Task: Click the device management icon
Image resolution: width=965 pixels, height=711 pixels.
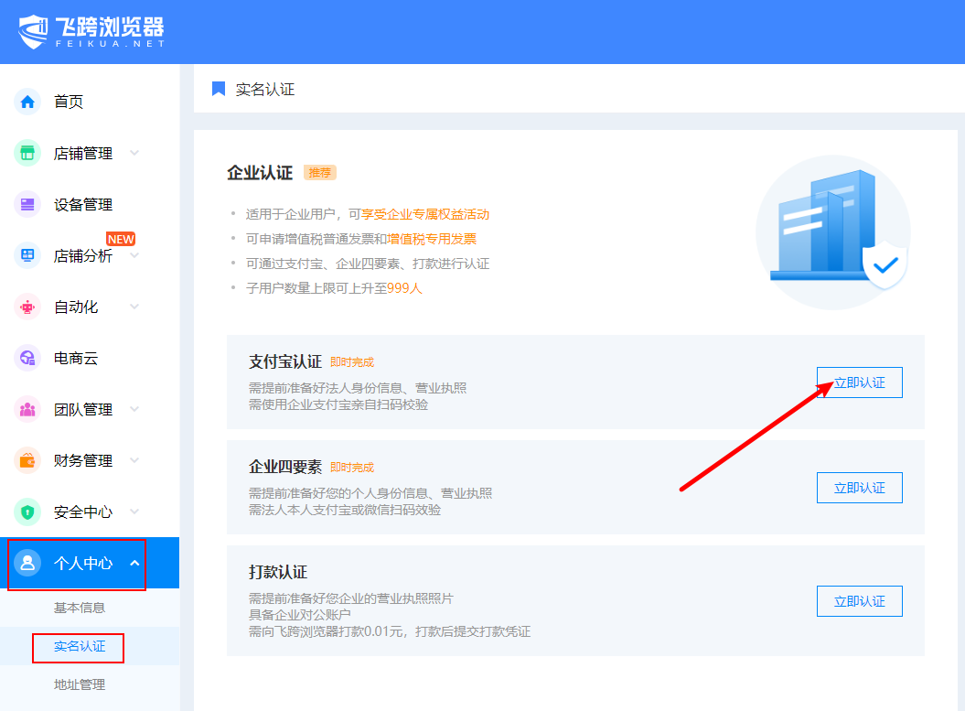Action: click(27, 204)
